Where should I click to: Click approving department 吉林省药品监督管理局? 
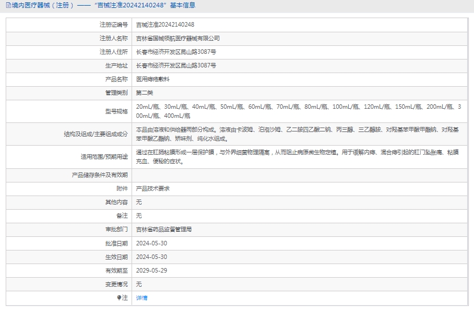tap(164, 230)
